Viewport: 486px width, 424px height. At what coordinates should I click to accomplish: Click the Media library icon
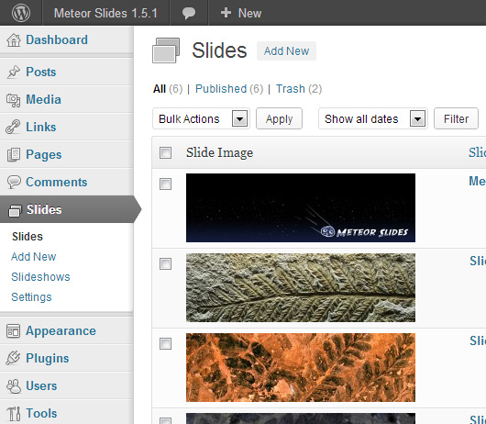(x=14, y=100)
